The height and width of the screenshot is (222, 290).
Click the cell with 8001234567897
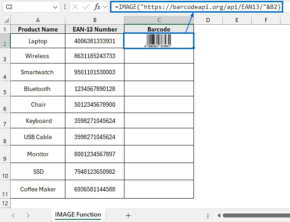(95, 154)
